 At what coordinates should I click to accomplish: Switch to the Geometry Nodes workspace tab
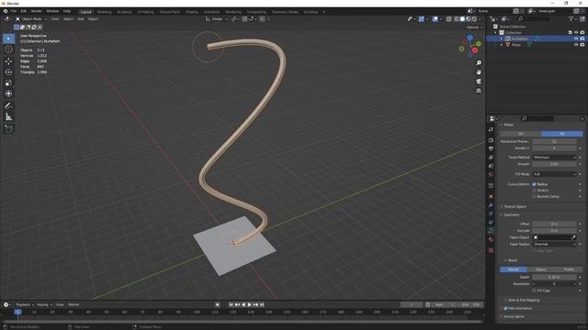[x=285, y=12]
